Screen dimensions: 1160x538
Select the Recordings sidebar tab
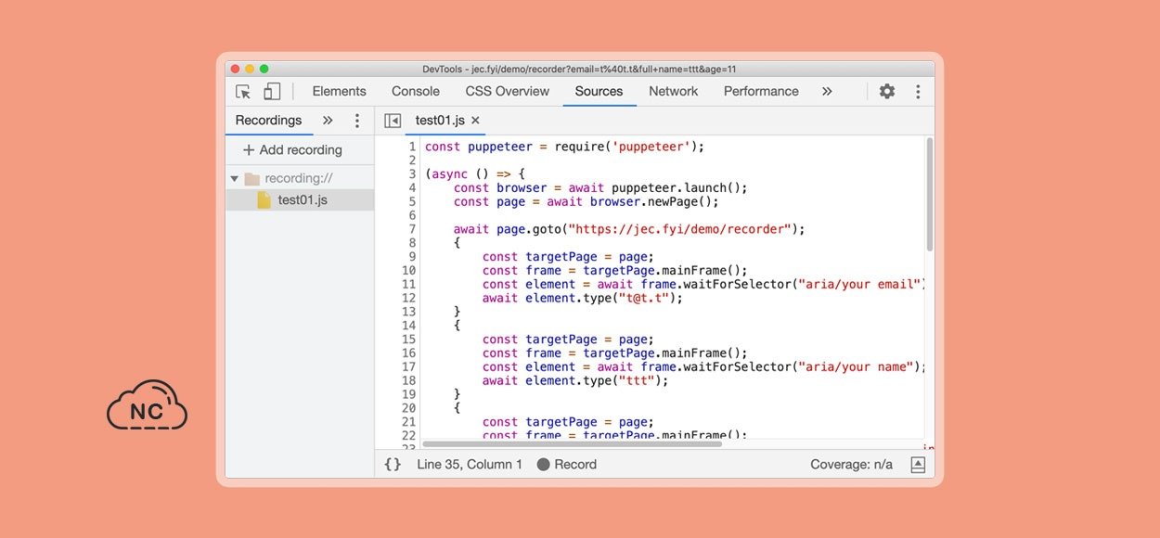(268, 121)
